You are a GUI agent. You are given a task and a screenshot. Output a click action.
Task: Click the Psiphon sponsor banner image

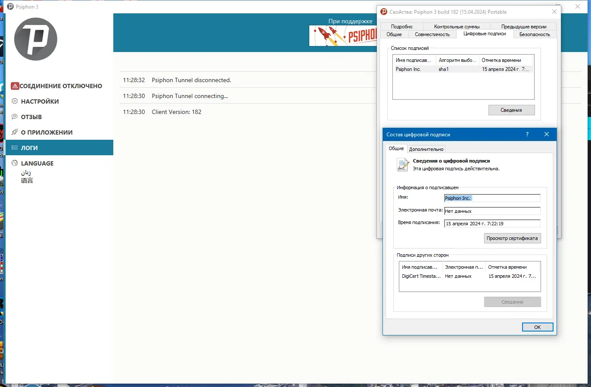coord(343,36)
